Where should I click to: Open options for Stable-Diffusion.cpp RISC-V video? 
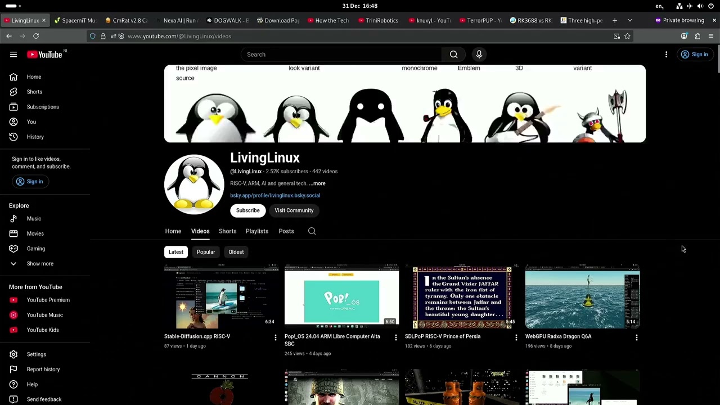(275, 337)
